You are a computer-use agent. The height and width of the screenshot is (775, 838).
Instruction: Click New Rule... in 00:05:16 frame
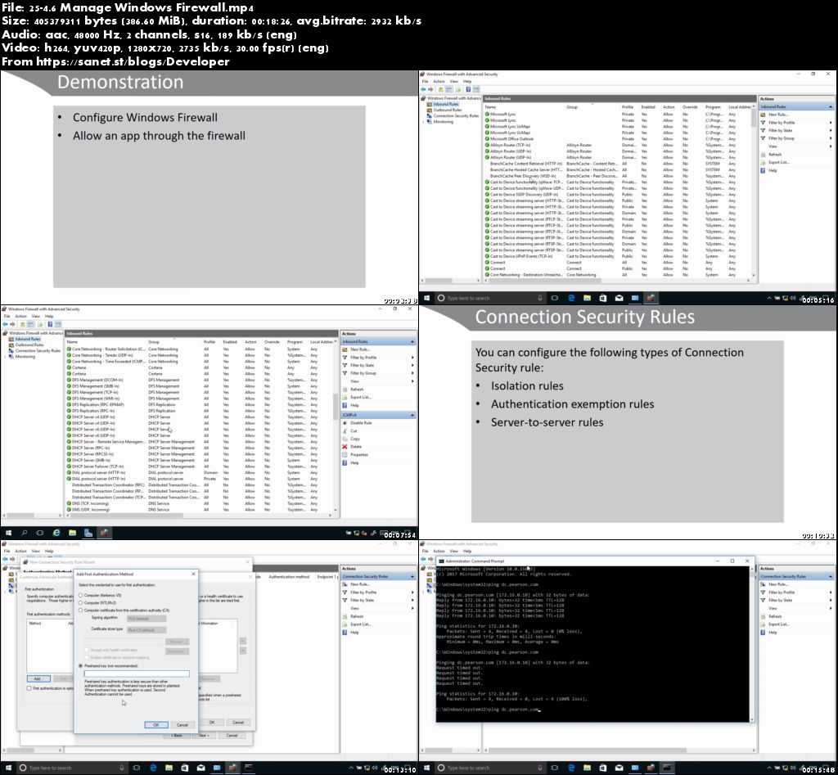click(777, 115)
